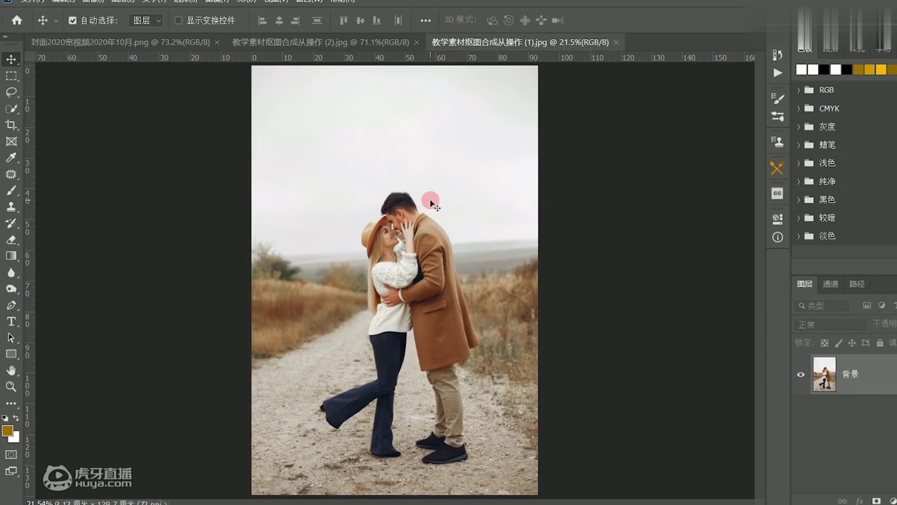Expand the RGB swatch folder
Image resolution: width=897 pixels, height=505 pixels.
tap(798, 90)
